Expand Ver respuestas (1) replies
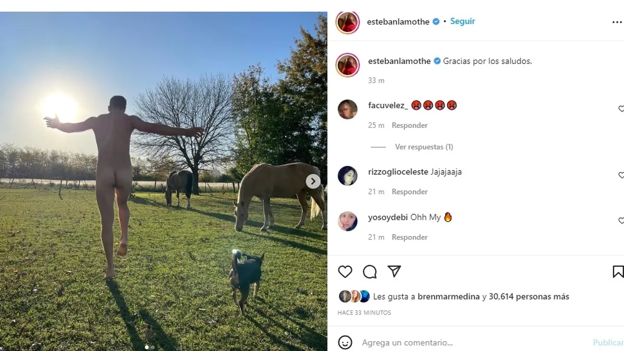624x351 pixels. click(424, 147)
